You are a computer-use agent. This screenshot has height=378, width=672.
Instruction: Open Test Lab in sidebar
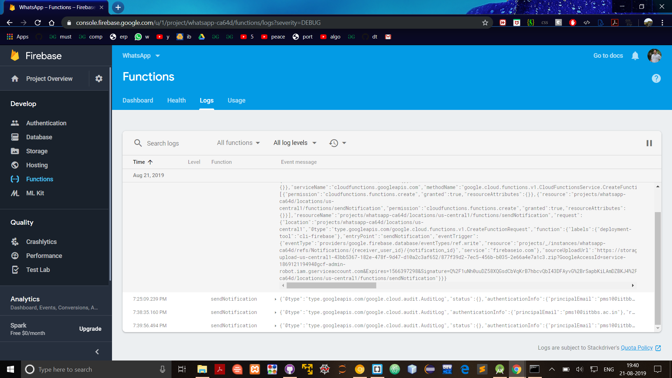pyautogui.click(x=38, y=270)
